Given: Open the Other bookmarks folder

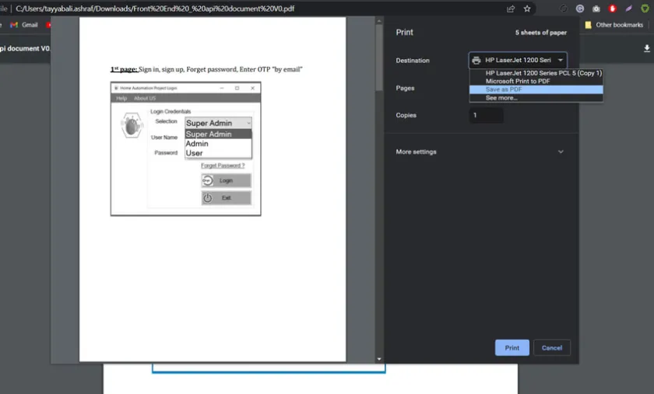Looking at the screenshot, I should click(x=614, y=25).
